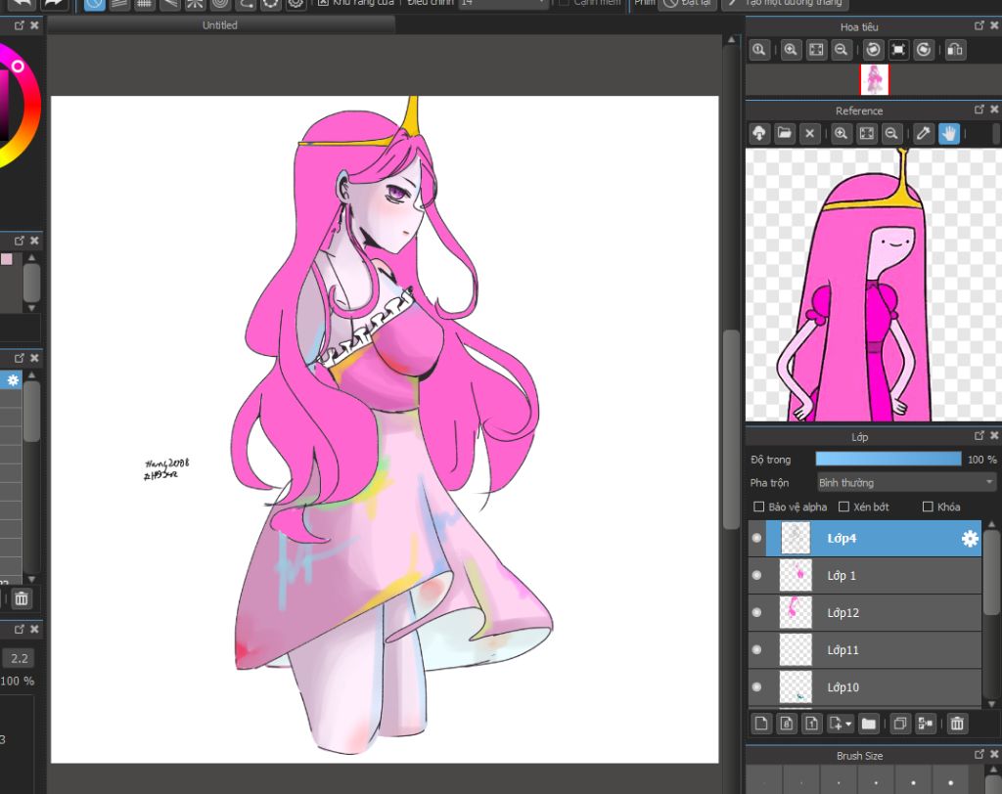The width and height of the screenshot is (1002, 794).
Task: Add a new 8-bit layer
Action: click(787, 724)
